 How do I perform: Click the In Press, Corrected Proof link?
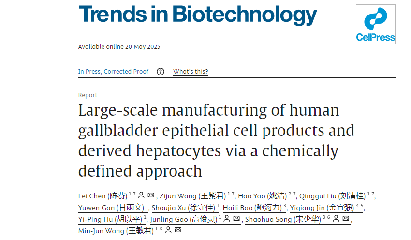click(114, 72)
